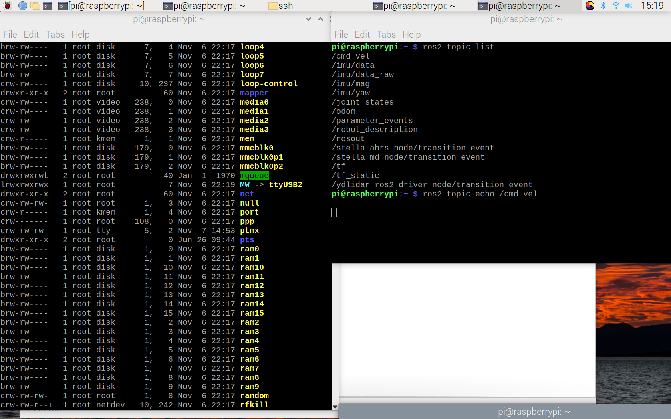Open Tabs menu in right terminal
Viewport: 671px width, 419px height.
pos(386,34)
